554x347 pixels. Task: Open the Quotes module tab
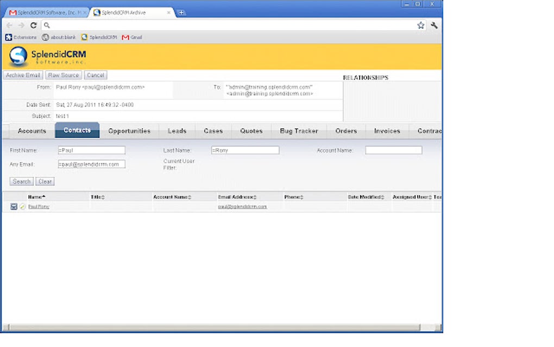(251, 131)
